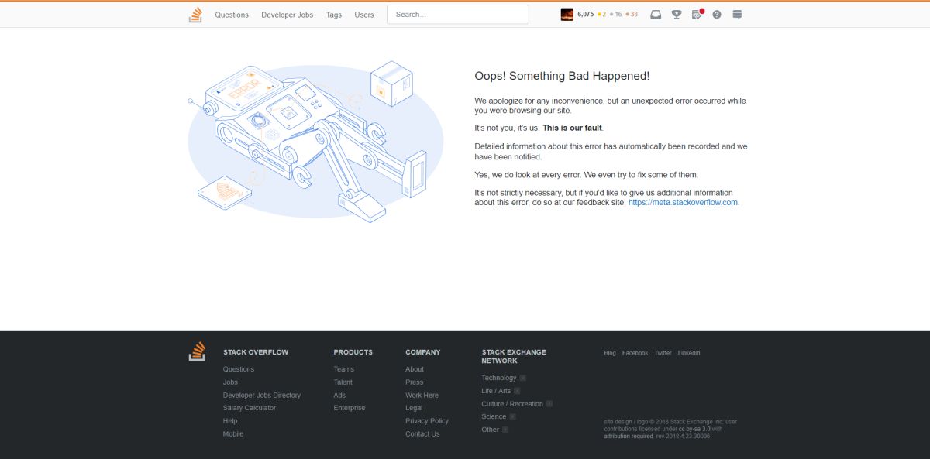Open the Stack Exchange site switcher icon
This screenshot has width=930, height=459.
737,15
